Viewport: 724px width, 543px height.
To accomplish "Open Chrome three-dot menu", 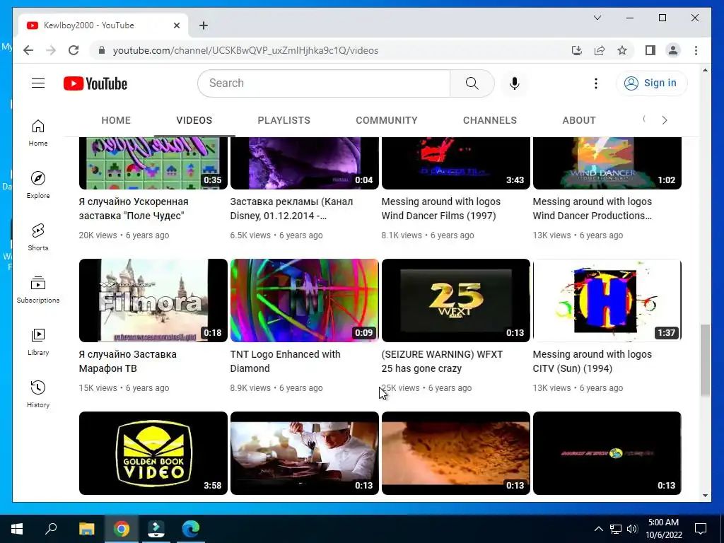I will (696, 50).
